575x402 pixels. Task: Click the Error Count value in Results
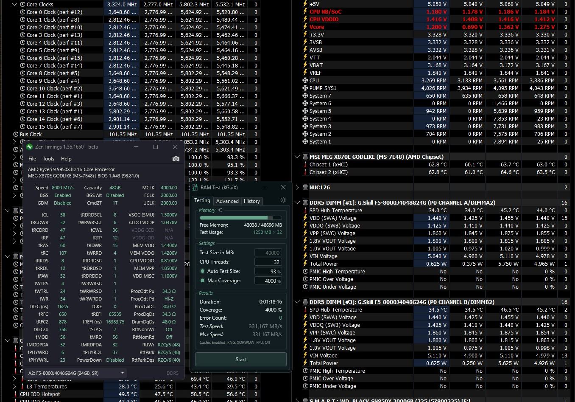(x=280, y=318)
